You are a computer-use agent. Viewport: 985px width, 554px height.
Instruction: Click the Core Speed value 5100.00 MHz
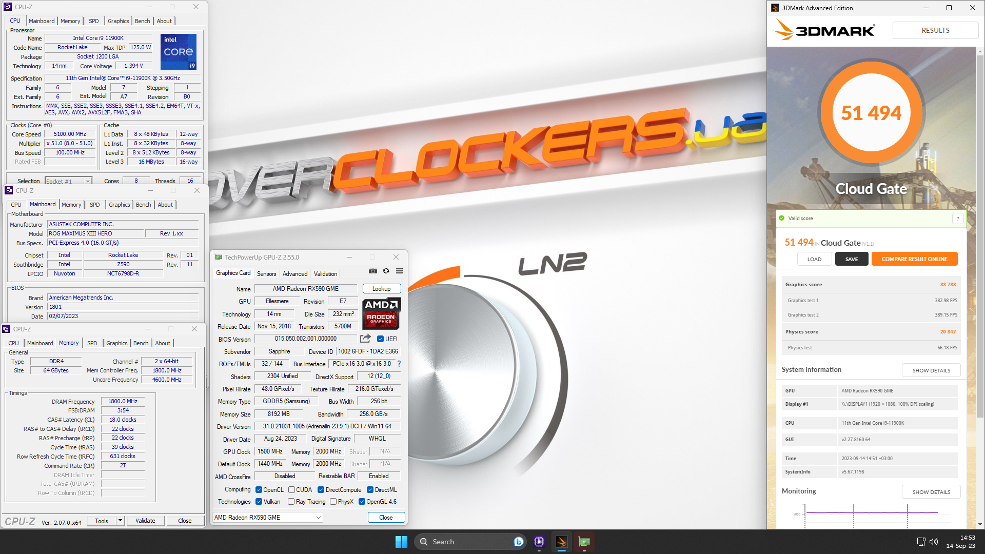(70, 134)
